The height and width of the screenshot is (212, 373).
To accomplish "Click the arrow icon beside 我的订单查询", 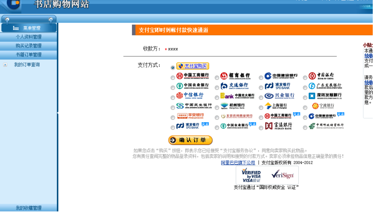I will pyautogui.click(x=5, y=65).
